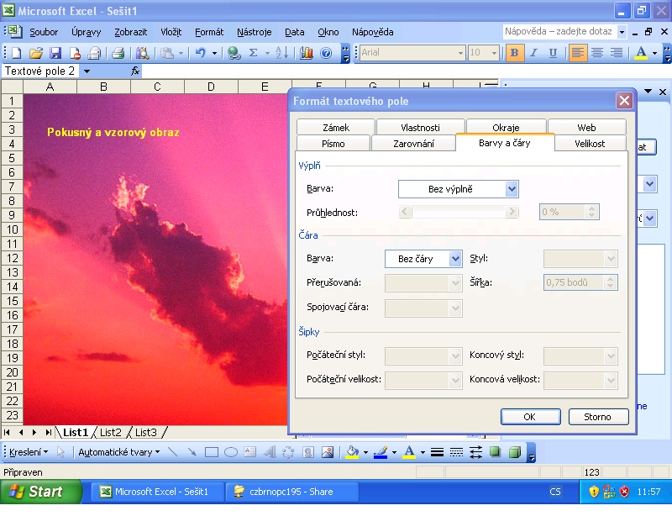Screen dimensions: 672x516
Task: Confirm dialog with OK button
Action: [x=531, y=417]
